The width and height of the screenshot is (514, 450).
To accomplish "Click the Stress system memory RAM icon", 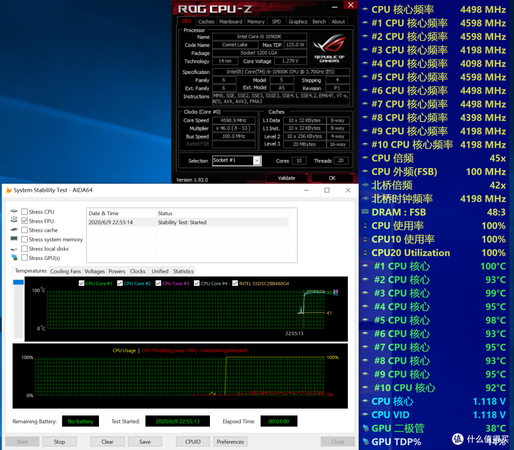I will click(x=14, y=239).
